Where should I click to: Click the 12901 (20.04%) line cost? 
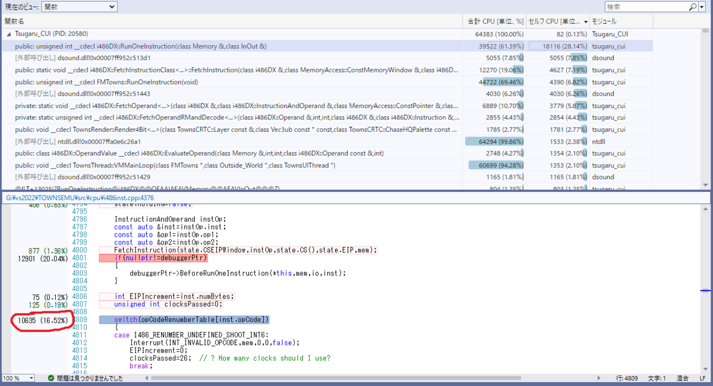tap(43, 258)
